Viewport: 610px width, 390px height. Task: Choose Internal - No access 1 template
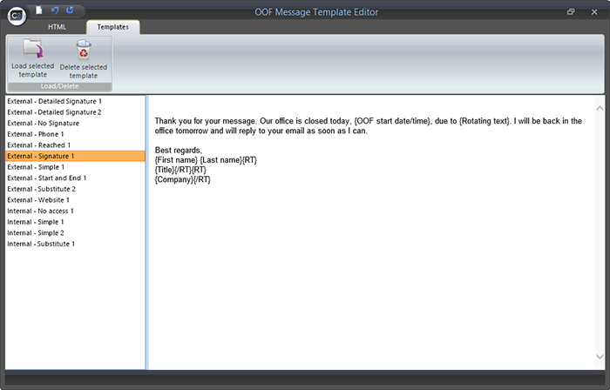point(75,211)
